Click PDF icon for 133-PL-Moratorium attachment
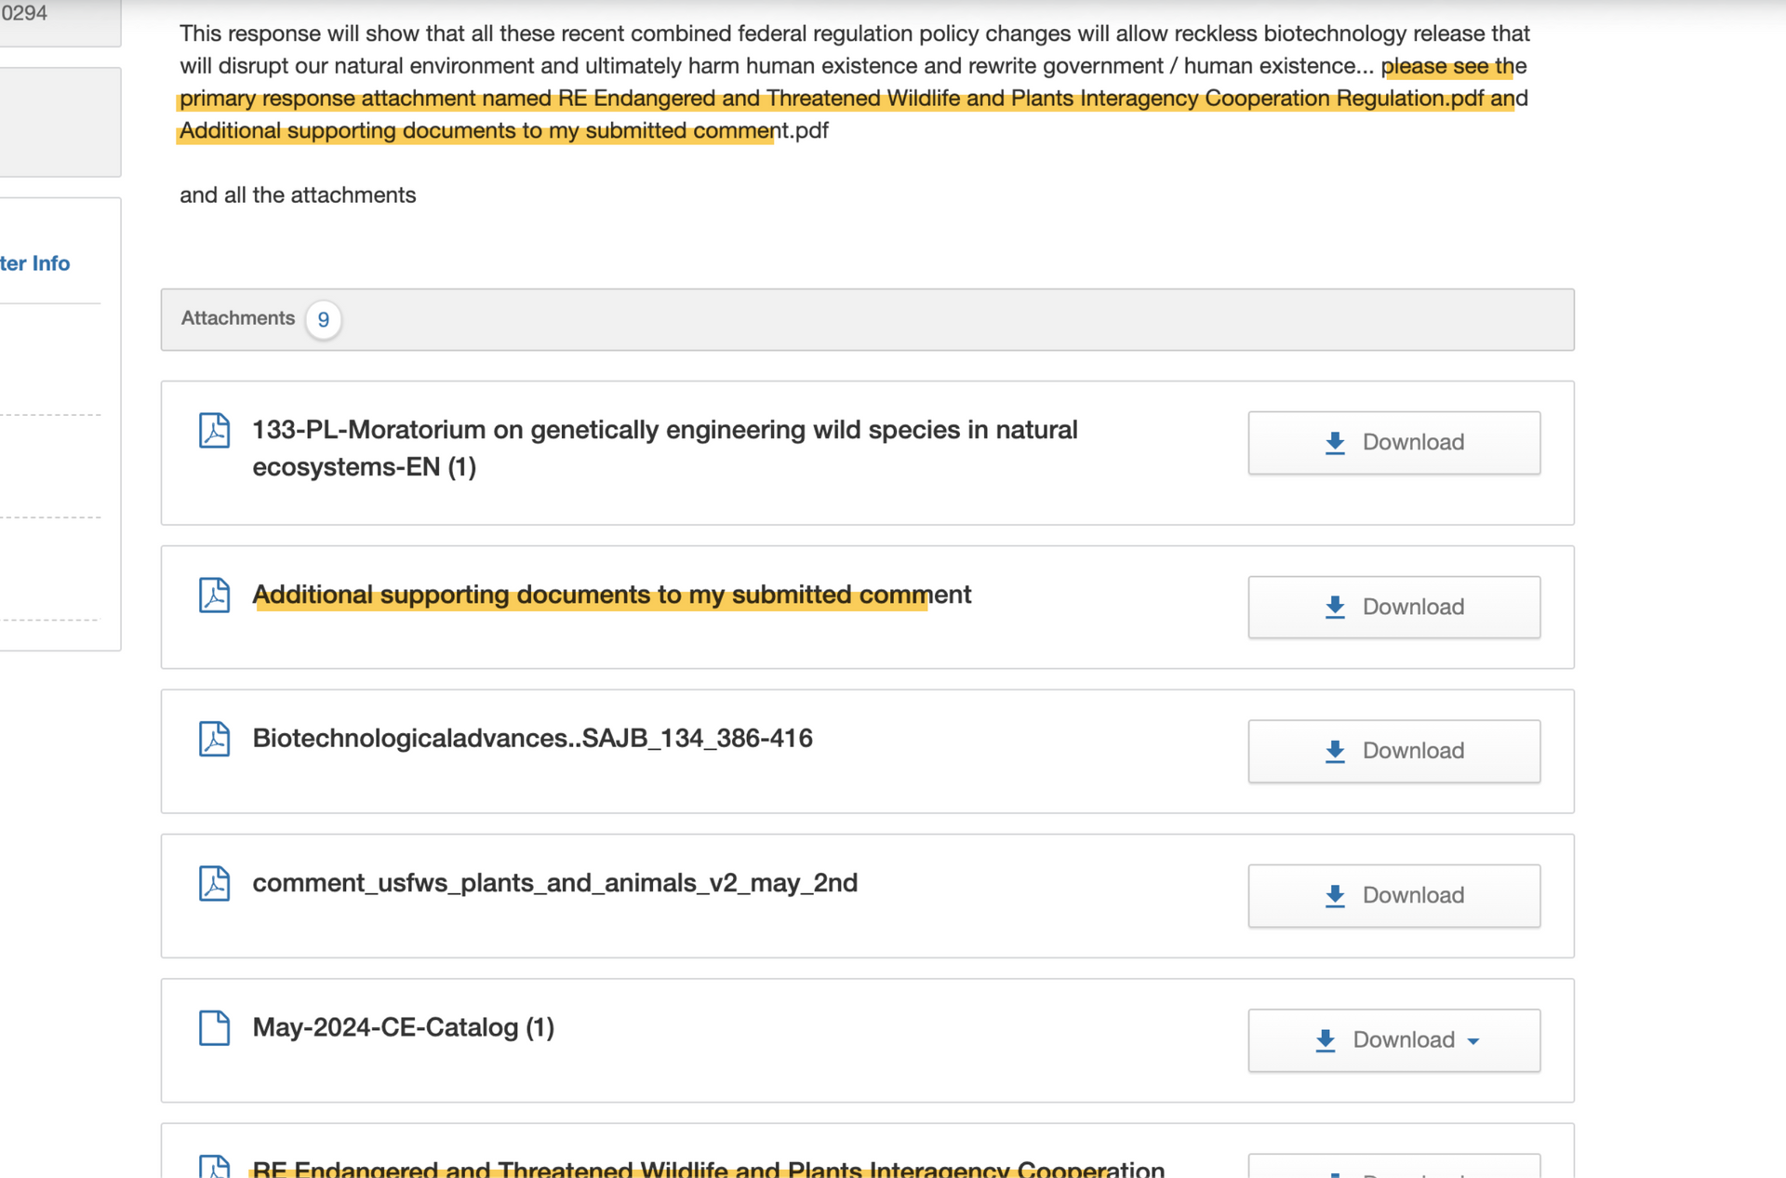Image resolution: width=1786 pixels, height=1178 pixels. (x=214, y=431)
